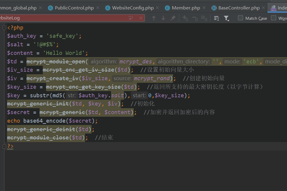Image resolution: width=287 pixels, height=191 pixels.
Task: Click the pin icon in find bar
Action: (173, 18)
